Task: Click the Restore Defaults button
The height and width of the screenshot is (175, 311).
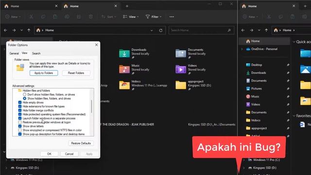Action: [81, 143]
